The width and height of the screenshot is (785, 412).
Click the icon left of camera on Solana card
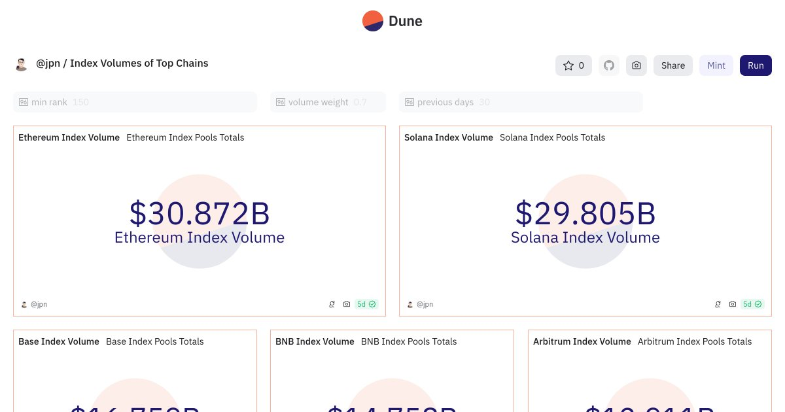[x=718, y=304]
